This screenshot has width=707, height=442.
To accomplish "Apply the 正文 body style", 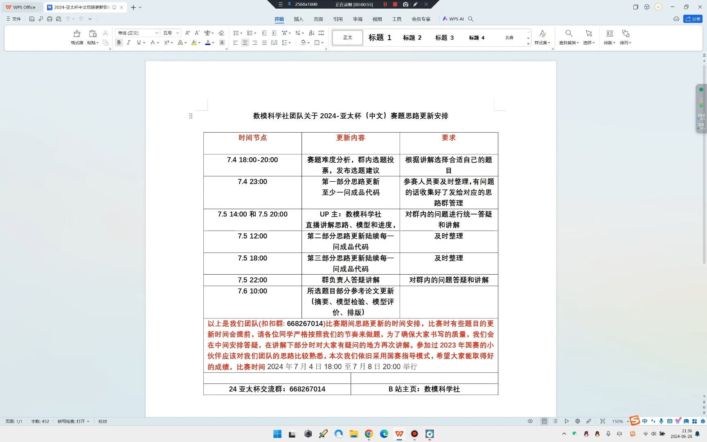I will 347,37.
